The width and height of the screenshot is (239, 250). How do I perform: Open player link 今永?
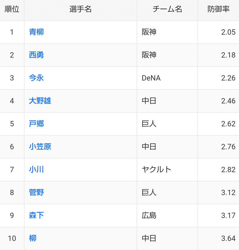(36, 78)
